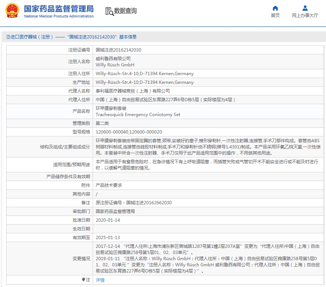Screen dimensions: 326x287
Task: Click 威利鲁西有限公司 registrant name
Action: 113,59
